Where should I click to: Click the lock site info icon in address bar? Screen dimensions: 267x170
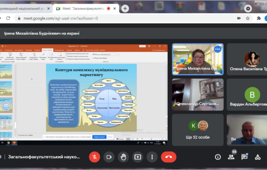[19, 18]
